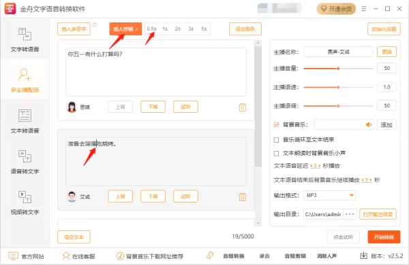The image size is (409, 265).
Task: Click 更换 to change the anchor
Action: click(x=387, y=52)
